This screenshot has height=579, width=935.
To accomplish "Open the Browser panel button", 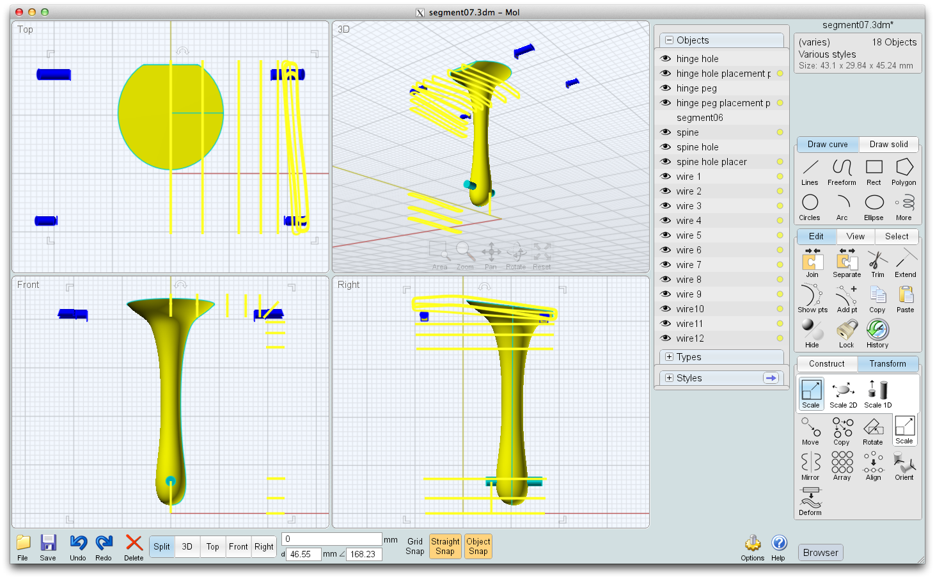I will coord(821,553).
